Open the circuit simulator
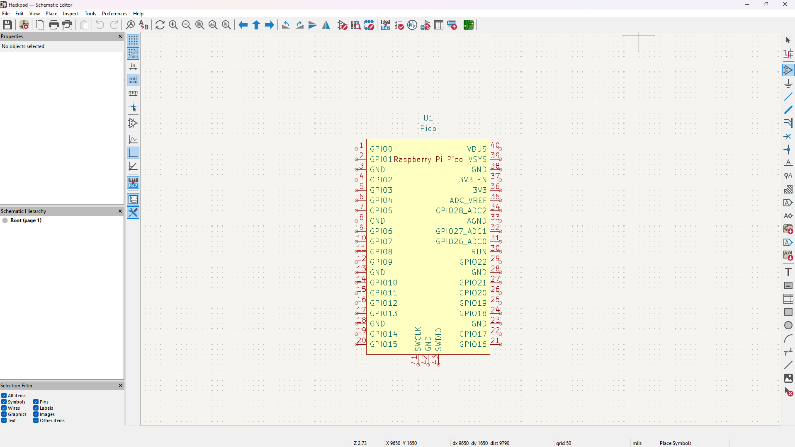 coord(412,25)
